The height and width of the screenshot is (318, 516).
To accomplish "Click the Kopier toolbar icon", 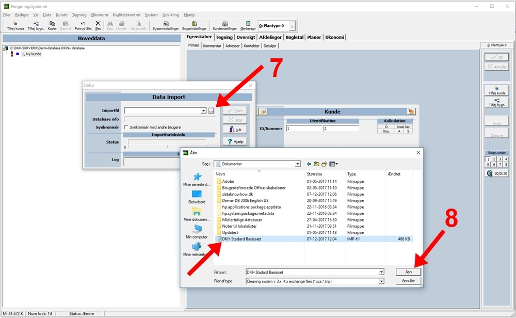I will (x=52, y=26).
